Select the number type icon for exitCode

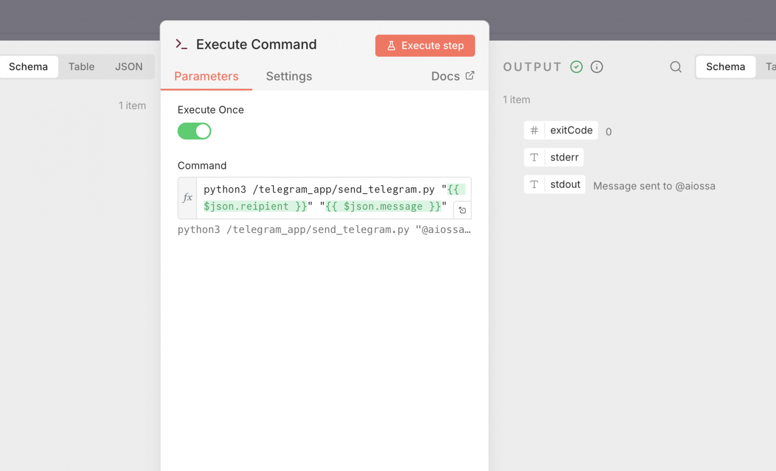[534, 130]
